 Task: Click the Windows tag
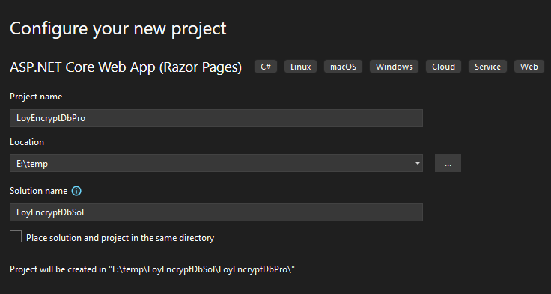coord(394,67)
